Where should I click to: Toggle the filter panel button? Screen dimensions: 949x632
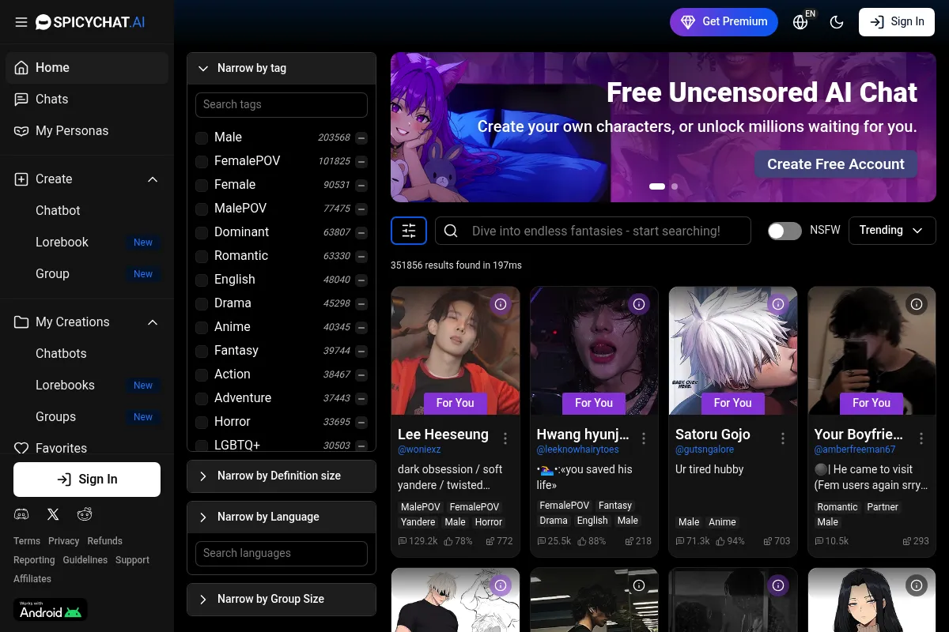point(409,231)
